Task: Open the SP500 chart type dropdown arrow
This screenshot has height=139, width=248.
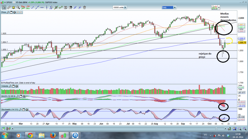Action: [5, 2]
